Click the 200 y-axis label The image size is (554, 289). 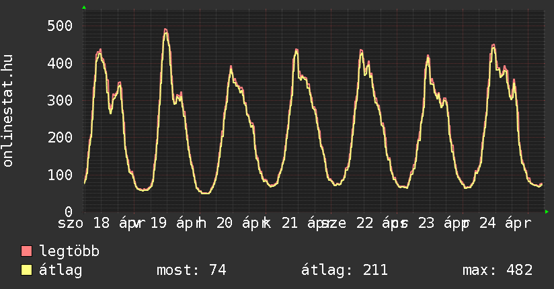pos(60,138)
